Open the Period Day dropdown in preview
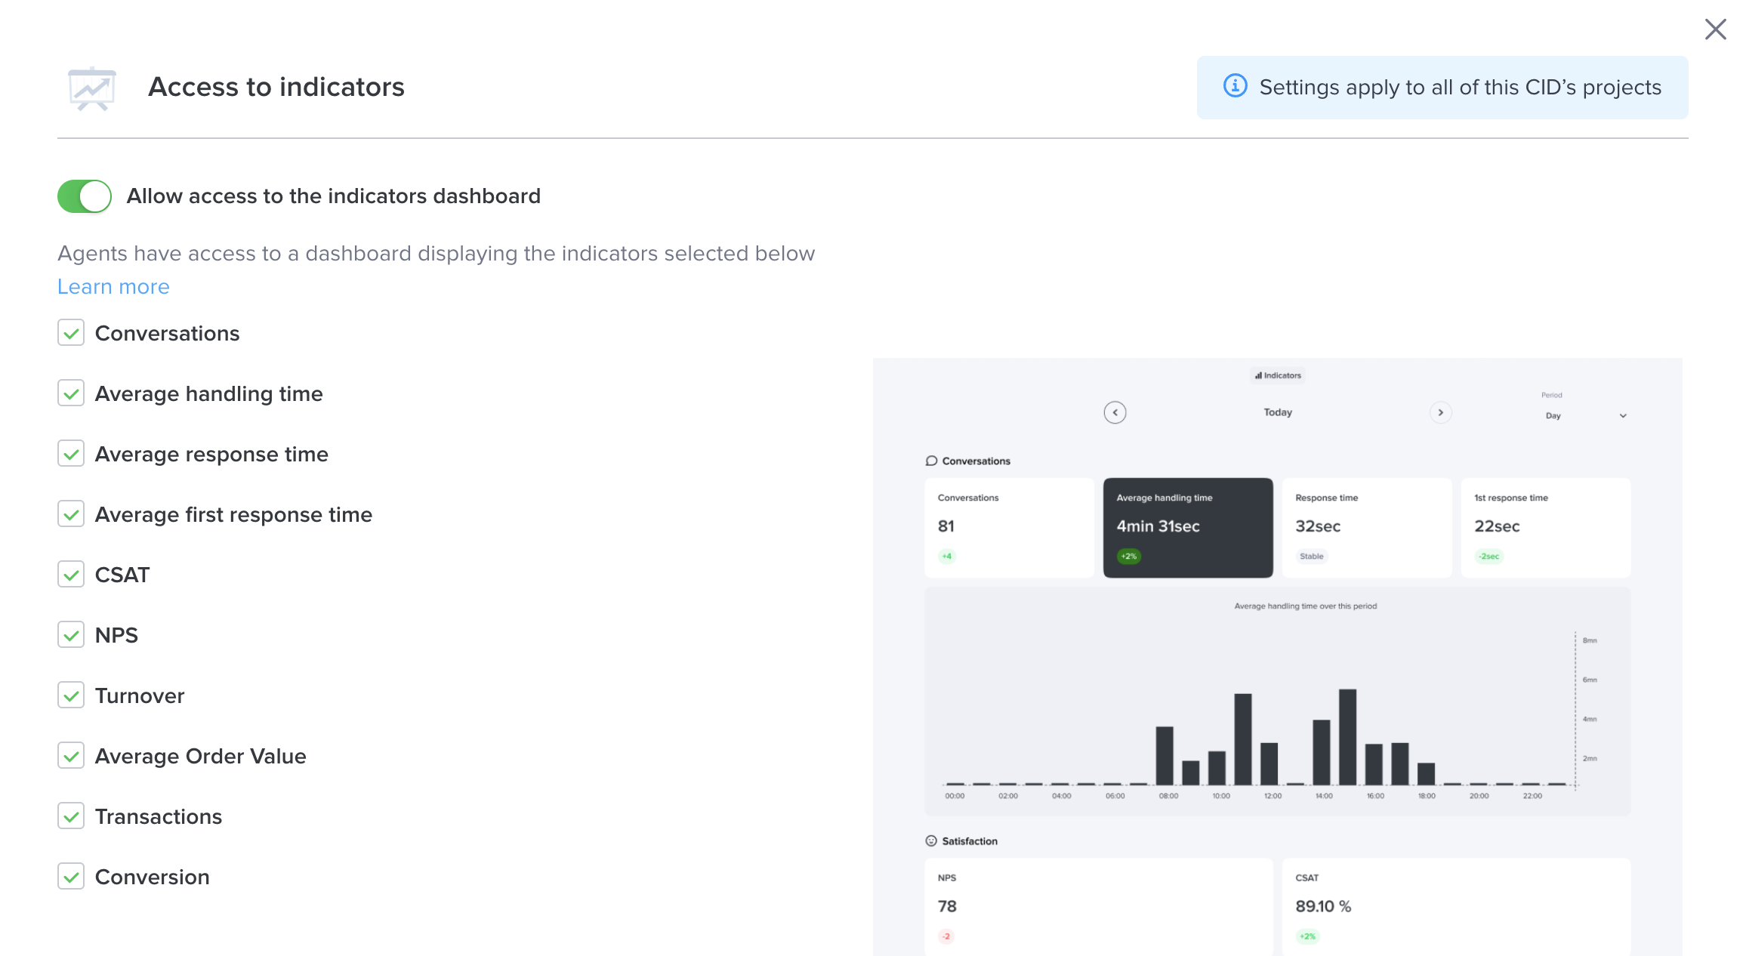1743x956 pixels. [x=1586, y=415]
